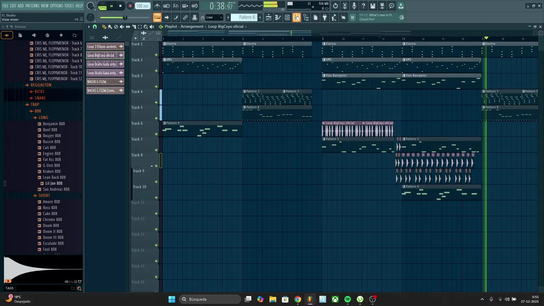
Task: Click the download icon at toolbar right end
Action: (x=401, y=6)
